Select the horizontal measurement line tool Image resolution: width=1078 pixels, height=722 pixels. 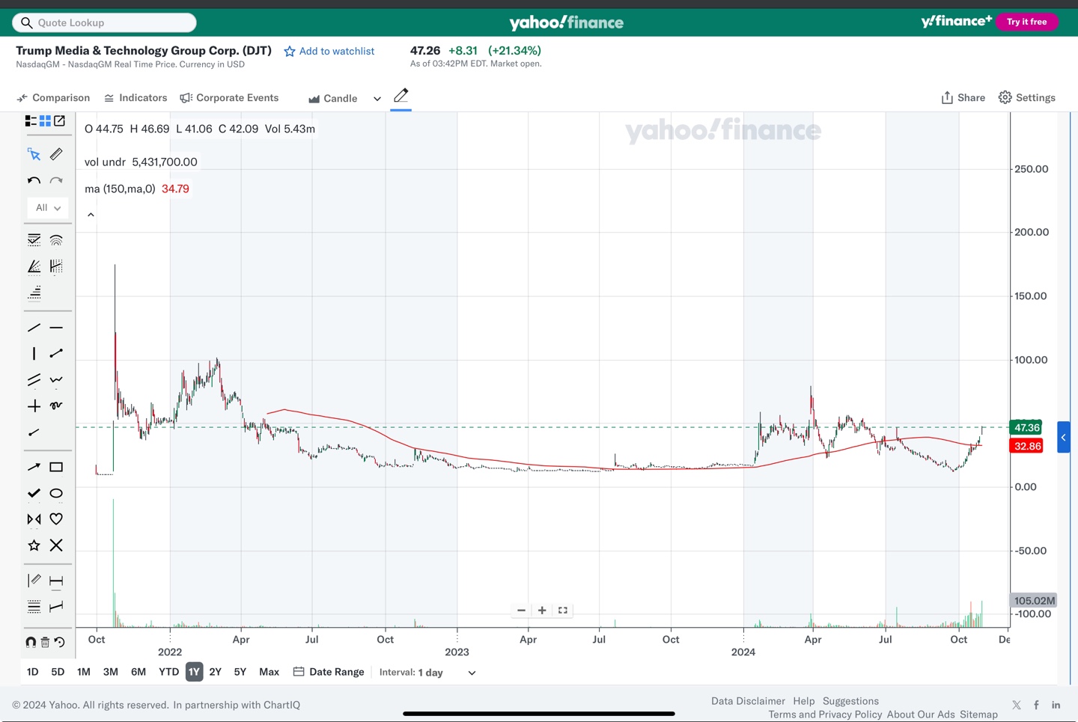(56, 581)
